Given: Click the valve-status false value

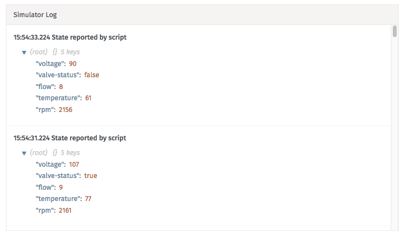Looking at the screenshot, I should (x=92, y=75).
